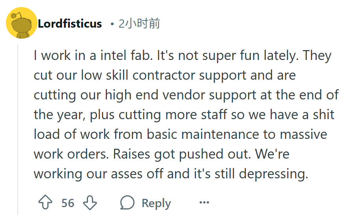The width and height of the screenshot is (355, 215).
Task: Click the word "intel" in comment
Action: tap(114, 56)
